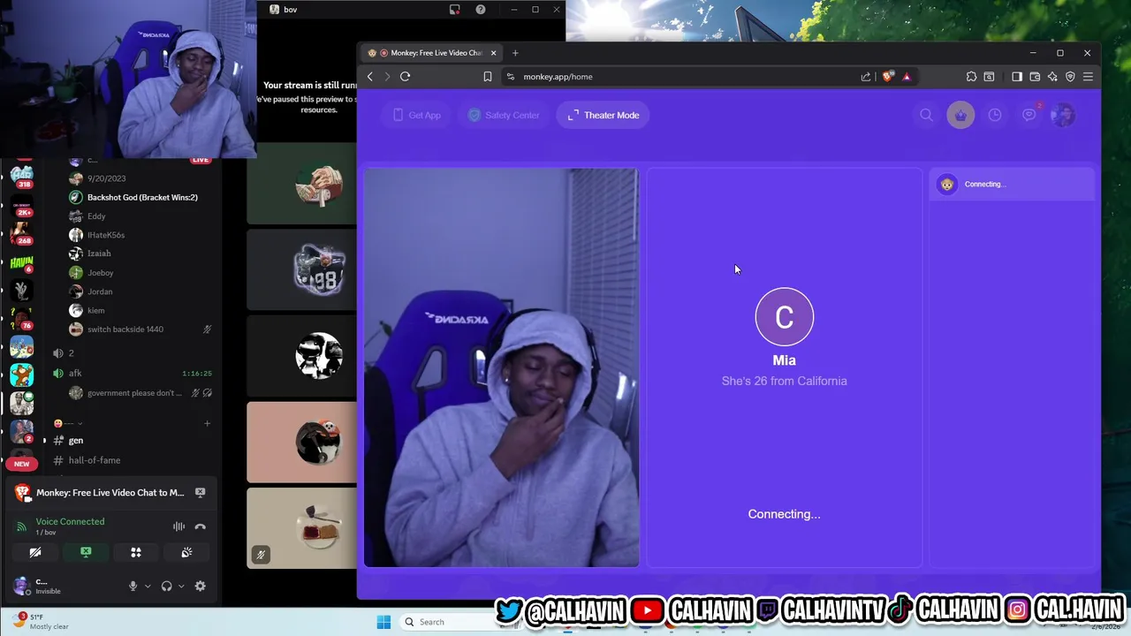
Task: Open the Monkey profile avatar
Action: coord(1063,115)
